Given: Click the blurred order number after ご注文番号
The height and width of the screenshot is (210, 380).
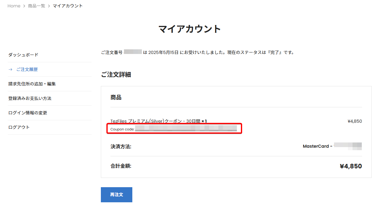Looking at the screenshot, I should 133,52.
